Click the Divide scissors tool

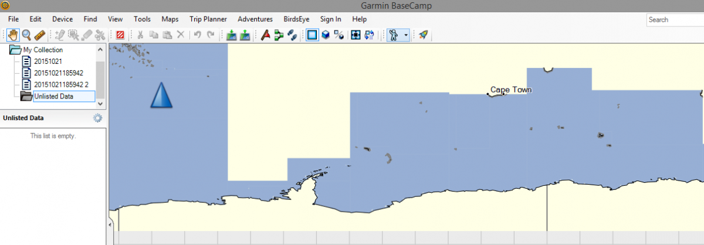(100, 35)
